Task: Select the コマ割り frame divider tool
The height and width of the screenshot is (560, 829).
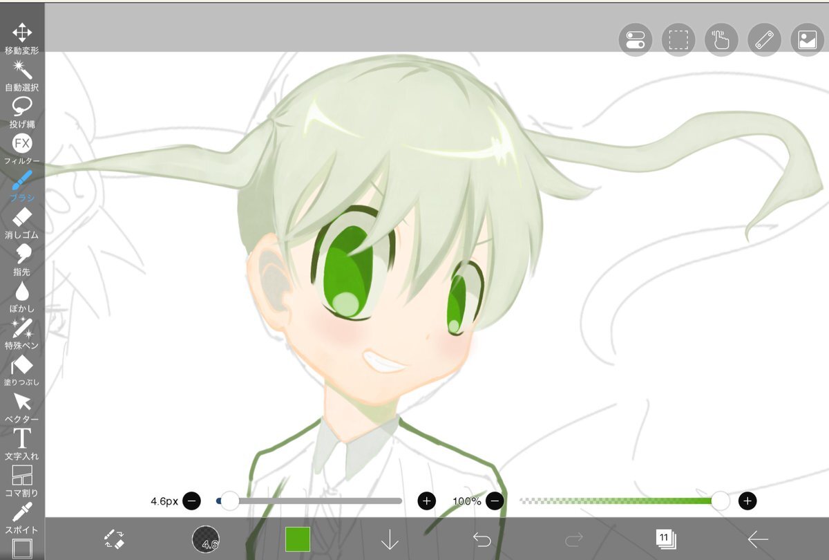Action: click(22, 481)
